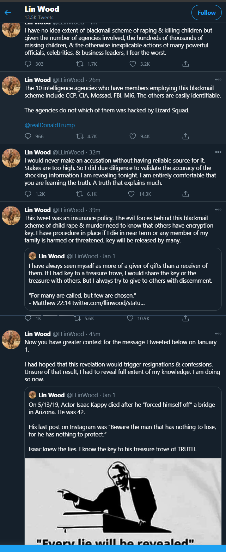
Task: Reply to the tweet with 303 replies
Action: coord(29,64)
